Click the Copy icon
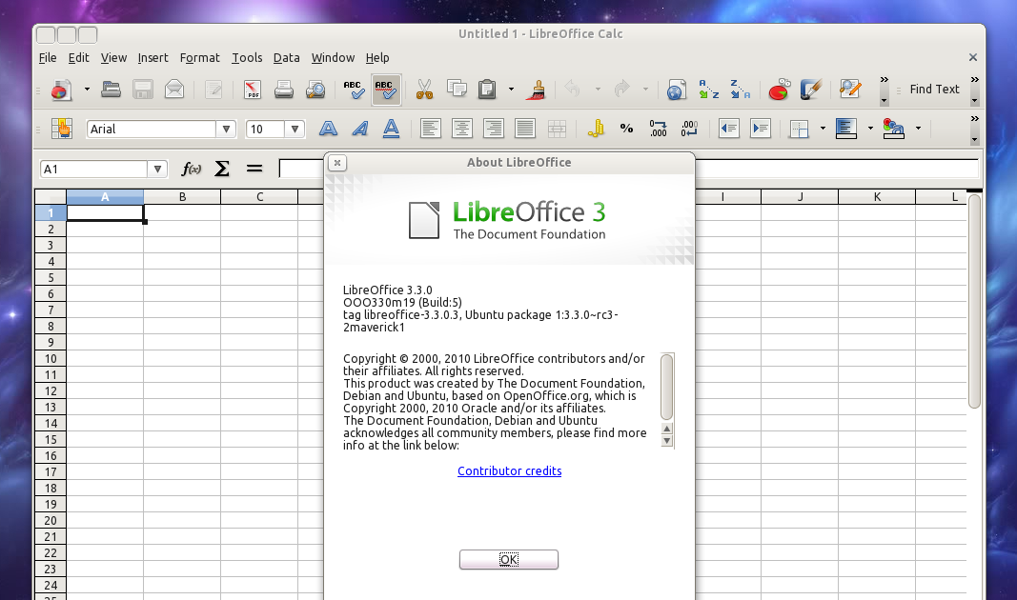The height and width of the screenshot is (600, 1017). click(x=457, y=90)
